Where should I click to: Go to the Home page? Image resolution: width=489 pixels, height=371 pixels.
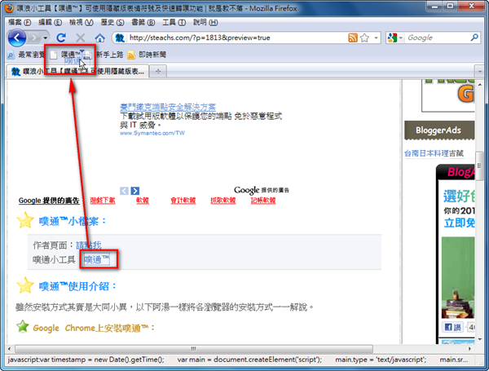[99, 38]
